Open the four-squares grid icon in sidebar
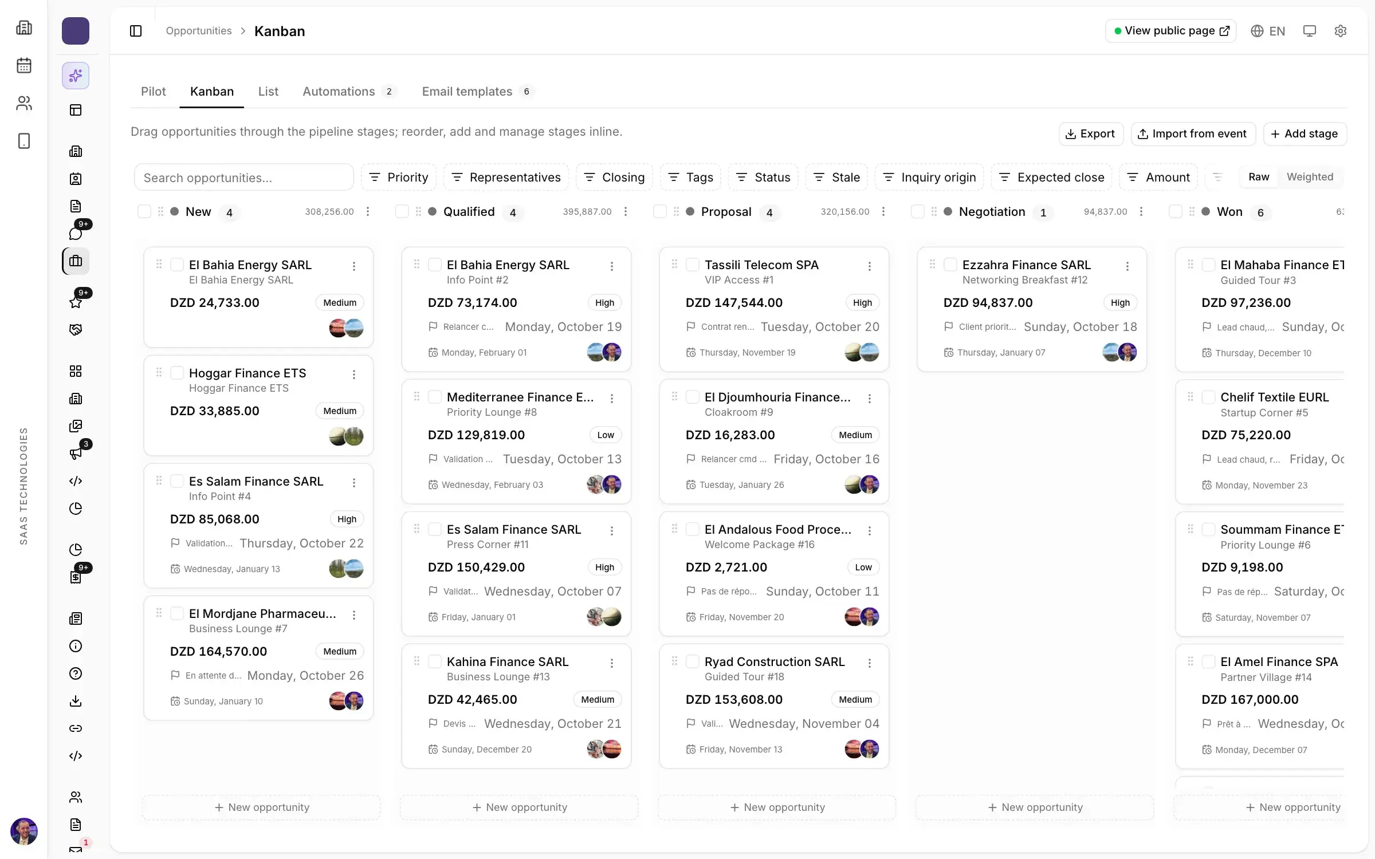1375x859 pixels. point(76,371)
